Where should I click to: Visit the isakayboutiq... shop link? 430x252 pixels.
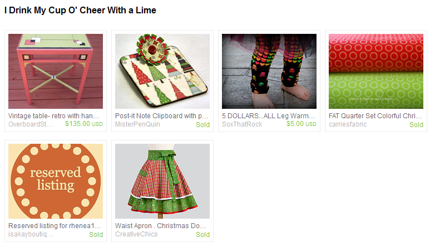[31, 234]
